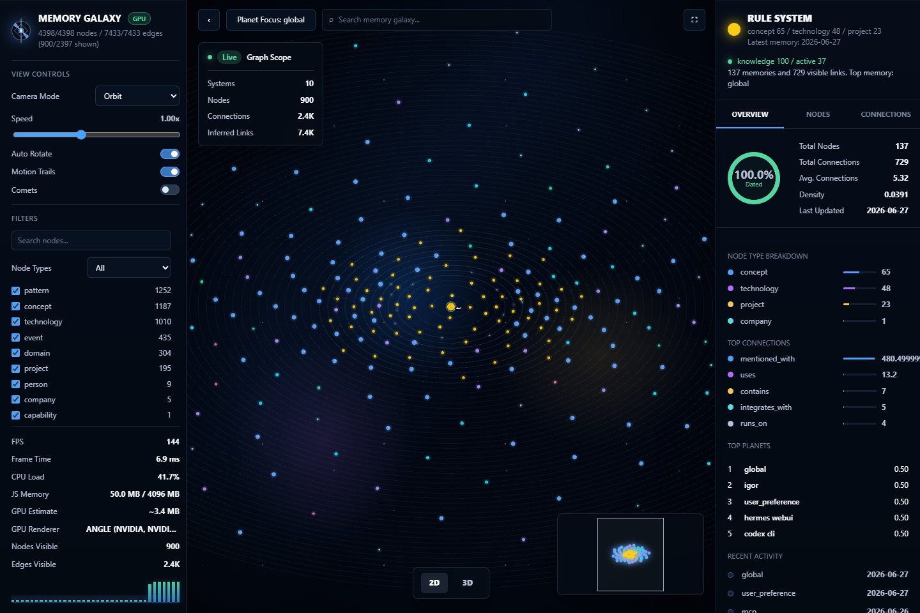
Task: Open the hermes webui planet entry
Action: 818,518
